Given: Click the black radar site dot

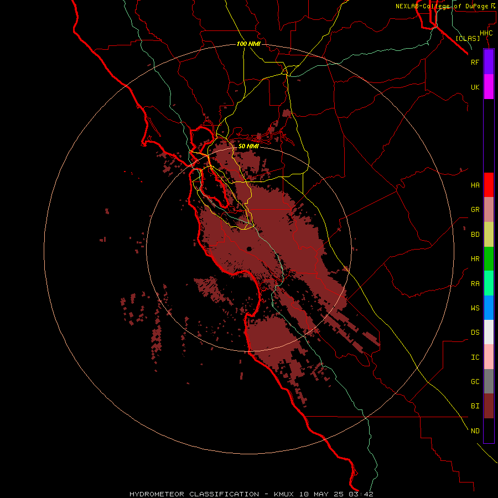Looking at the screenshot, I should coord(249,249).
